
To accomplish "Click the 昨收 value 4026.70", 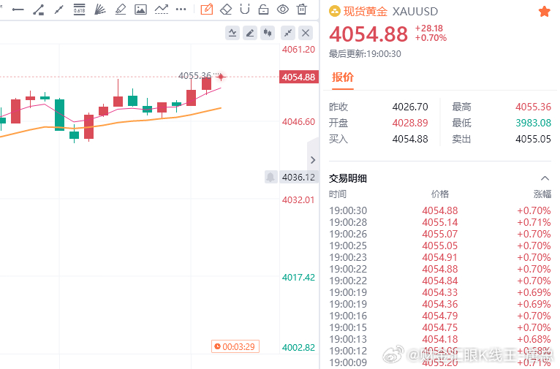I will 410,107.
